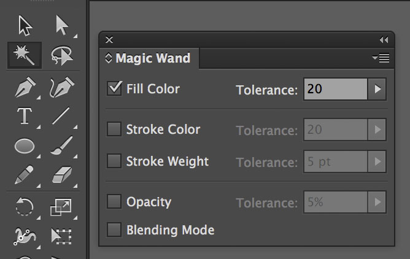This screenshot has width=410, height=259.
Task: Select the Direct Selection tool
Action: pyautogui.click(x=62, y=25)
